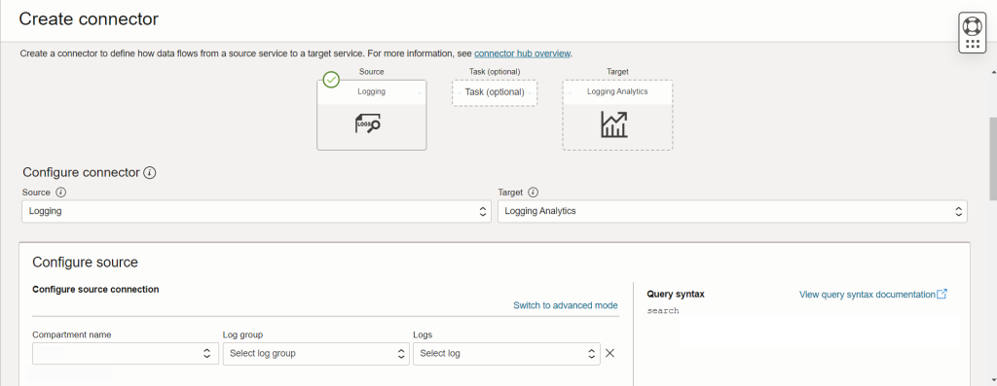
Task: Remove the log row with X icon
Action: pos(609,353)
